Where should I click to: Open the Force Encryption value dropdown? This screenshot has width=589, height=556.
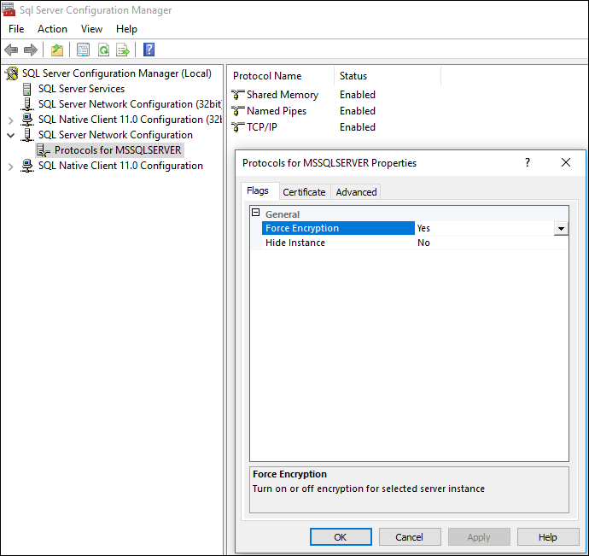tap(561, 229)
